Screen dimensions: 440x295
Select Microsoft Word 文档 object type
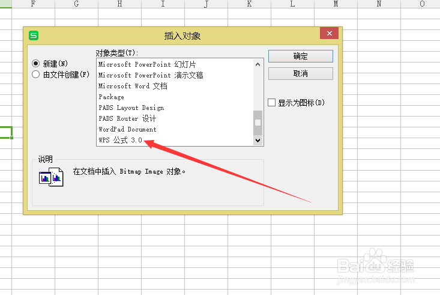[175, 86]
